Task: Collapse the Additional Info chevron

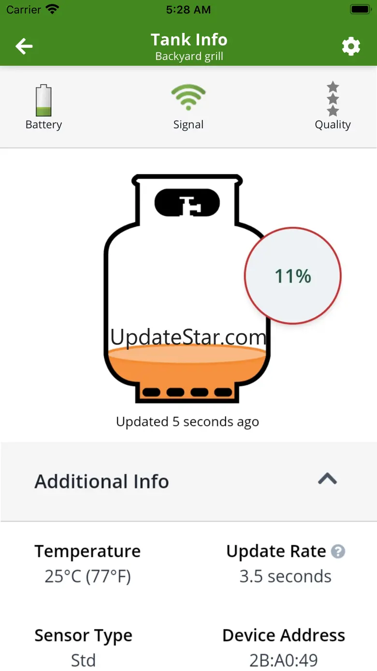Action: pyautogui.click(x=327, y=478)
